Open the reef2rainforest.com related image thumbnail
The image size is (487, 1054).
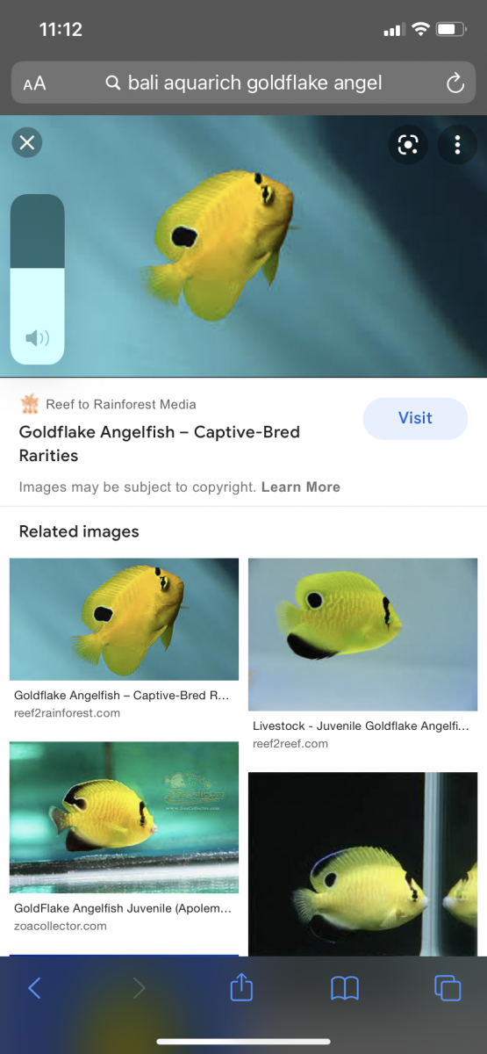124,619
